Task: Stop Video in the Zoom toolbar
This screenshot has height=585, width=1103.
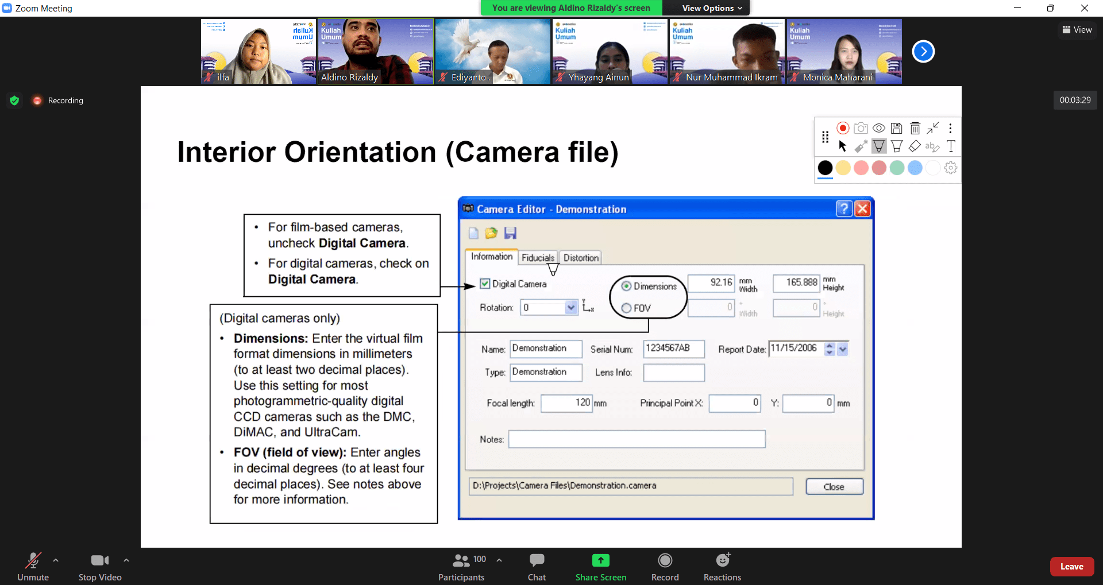Action: pos(100,567)
